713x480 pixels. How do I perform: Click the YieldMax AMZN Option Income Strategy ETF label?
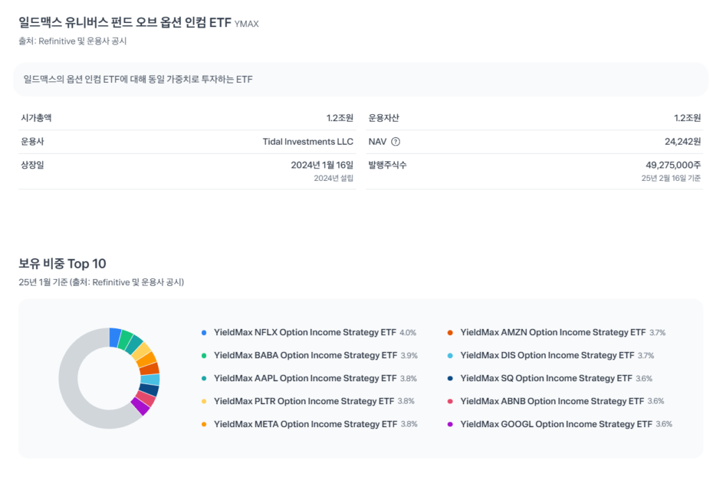[553, 333]
